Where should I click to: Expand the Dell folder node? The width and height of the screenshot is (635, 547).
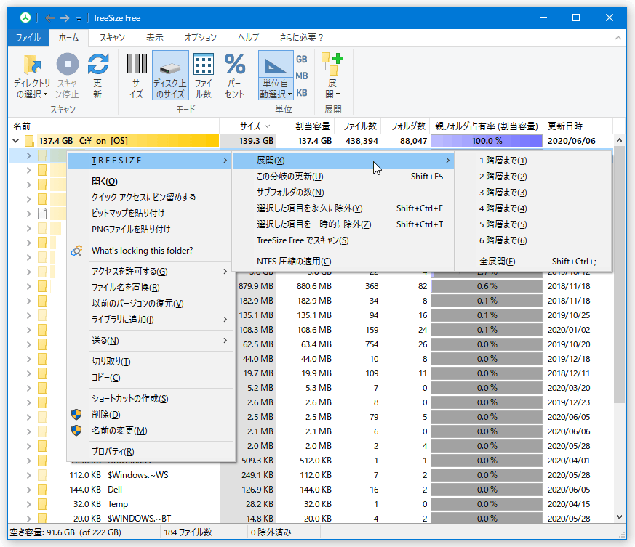29,490
